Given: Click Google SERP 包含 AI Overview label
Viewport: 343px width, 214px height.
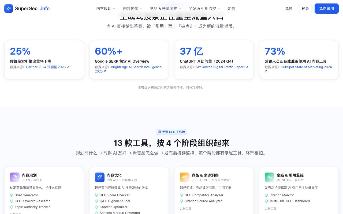Looking at the screenshot, I should tap(122, 61).
